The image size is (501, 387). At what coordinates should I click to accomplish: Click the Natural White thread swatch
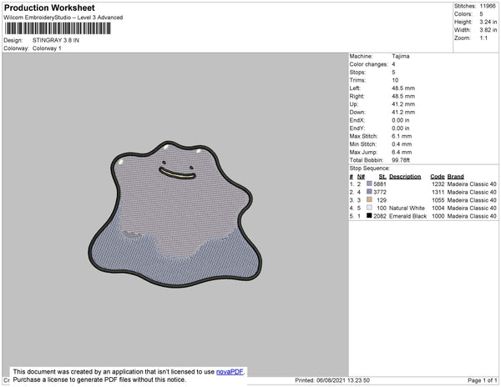(x=369, y=208)
